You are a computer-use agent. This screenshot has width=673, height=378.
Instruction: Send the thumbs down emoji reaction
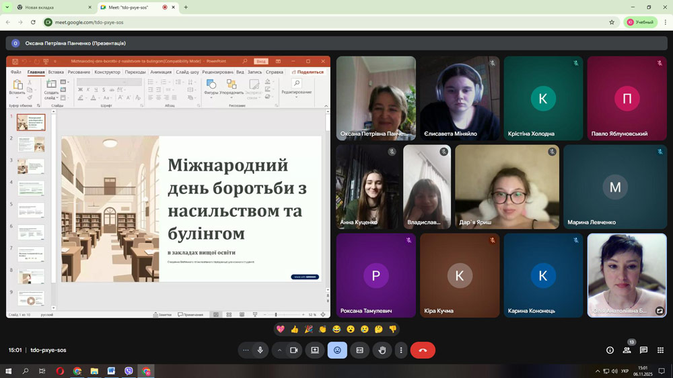393,329
